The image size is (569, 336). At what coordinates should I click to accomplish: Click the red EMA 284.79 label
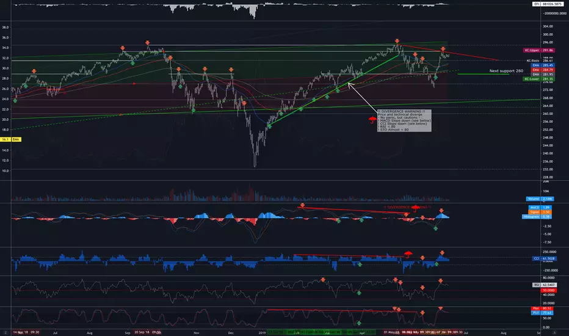(x=543, y=70)
